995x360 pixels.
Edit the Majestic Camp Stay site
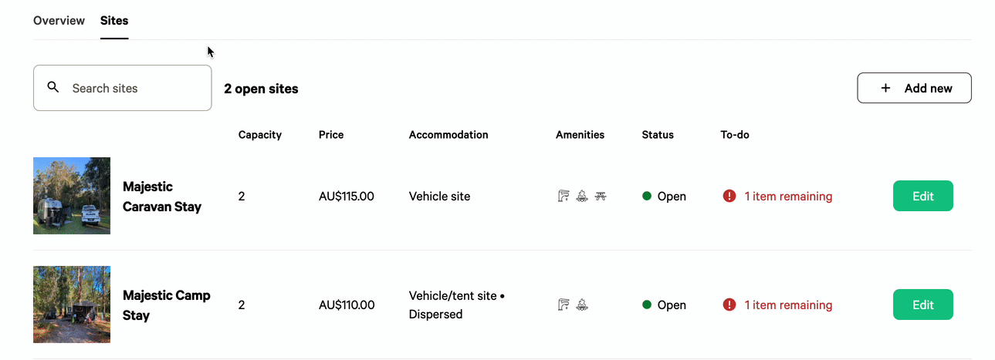click(x=923, y=304)
